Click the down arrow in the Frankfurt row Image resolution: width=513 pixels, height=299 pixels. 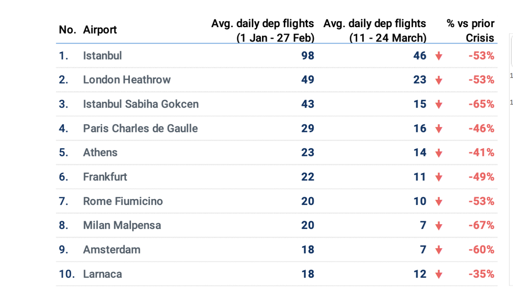(439, 177)
